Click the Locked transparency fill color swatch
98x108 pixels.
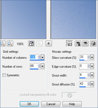(70, 95)
